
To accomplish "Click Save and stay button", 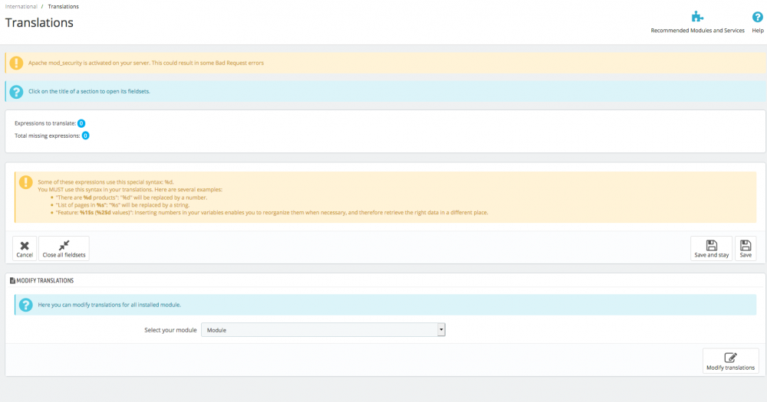I will (x=711, y=249).
